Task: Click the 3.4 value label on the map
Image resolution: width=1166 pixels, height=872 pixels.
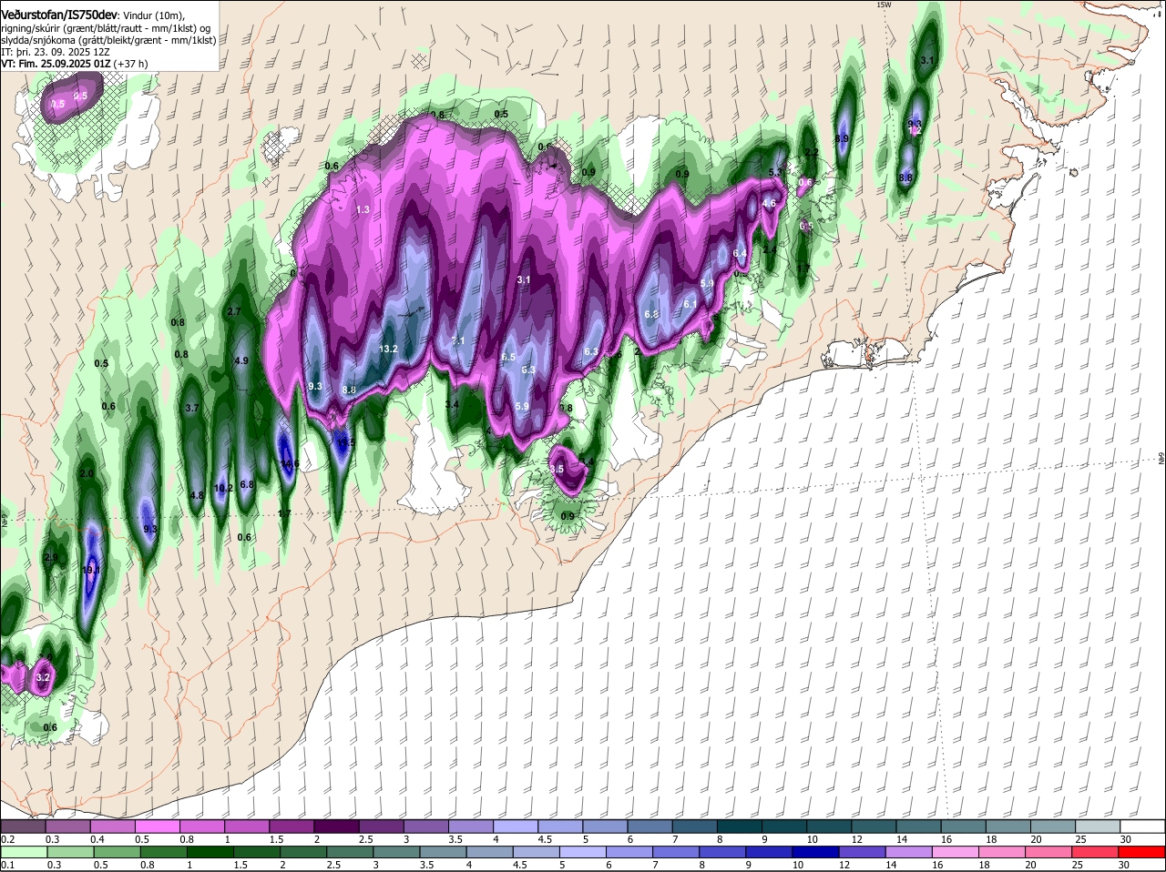Action: tap(452, 404)
